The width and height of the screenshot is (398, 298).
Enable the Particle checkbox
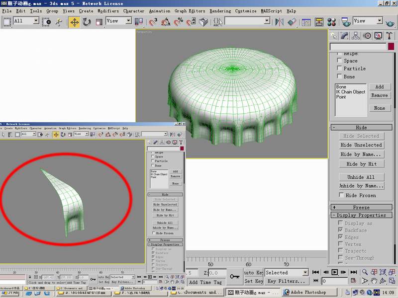click(x=339, y=68)
